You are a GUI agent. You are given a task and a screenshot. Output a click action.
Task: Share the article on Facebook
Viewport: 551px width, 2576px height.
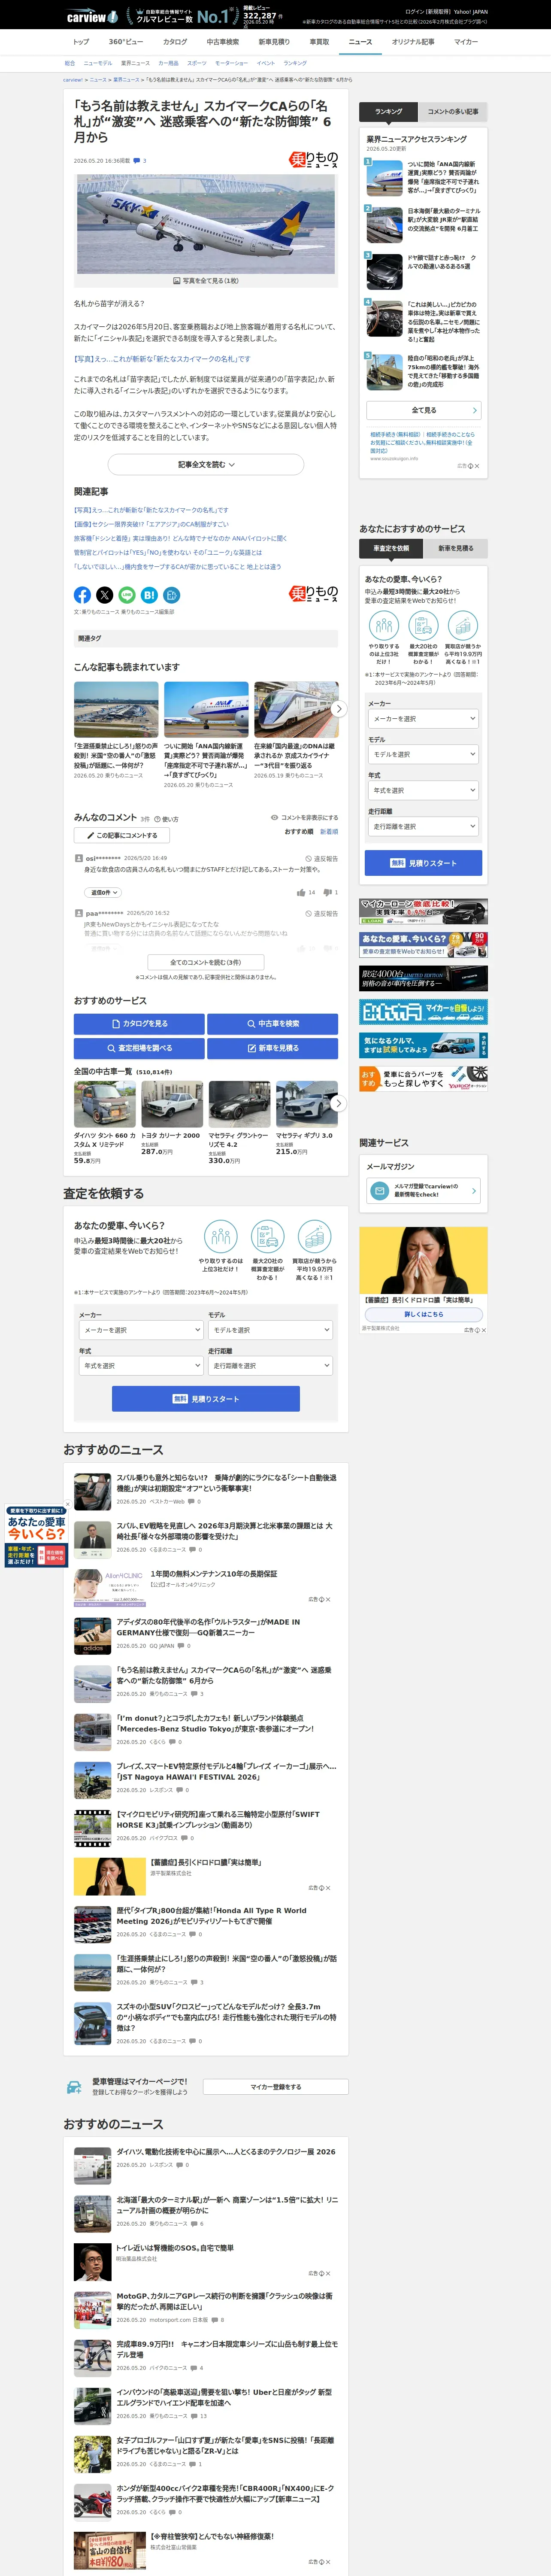82,595
